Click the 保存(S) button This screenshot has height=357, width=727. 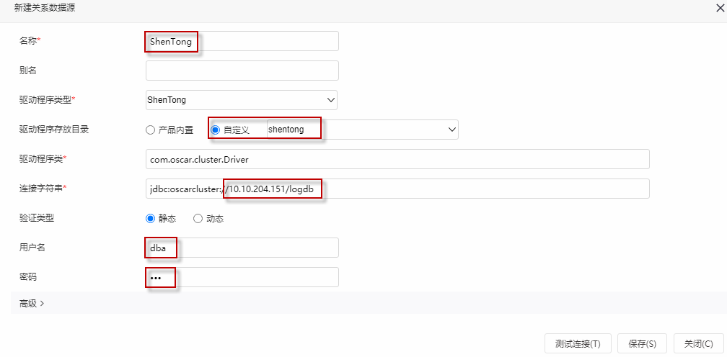642,343
